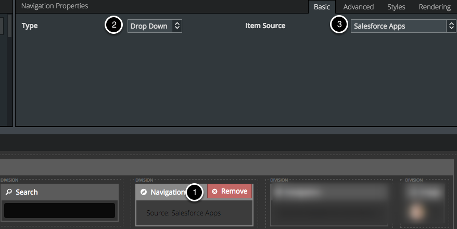Click the numbered marker 1 beside Navigation

click(x=195, y=192)
